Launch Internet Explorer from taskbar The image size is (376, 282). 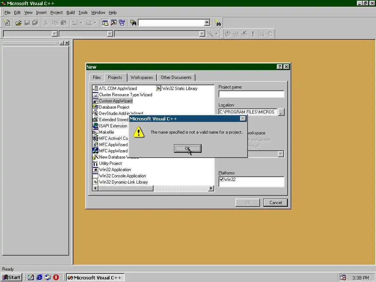(39, 278)
